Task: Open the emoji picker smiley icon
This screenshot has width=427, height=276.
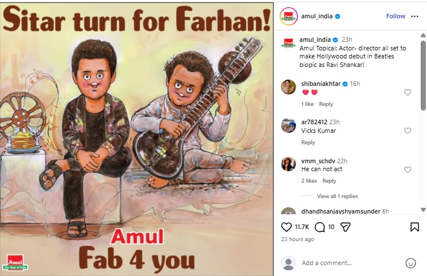Action: tap(410, 263)
